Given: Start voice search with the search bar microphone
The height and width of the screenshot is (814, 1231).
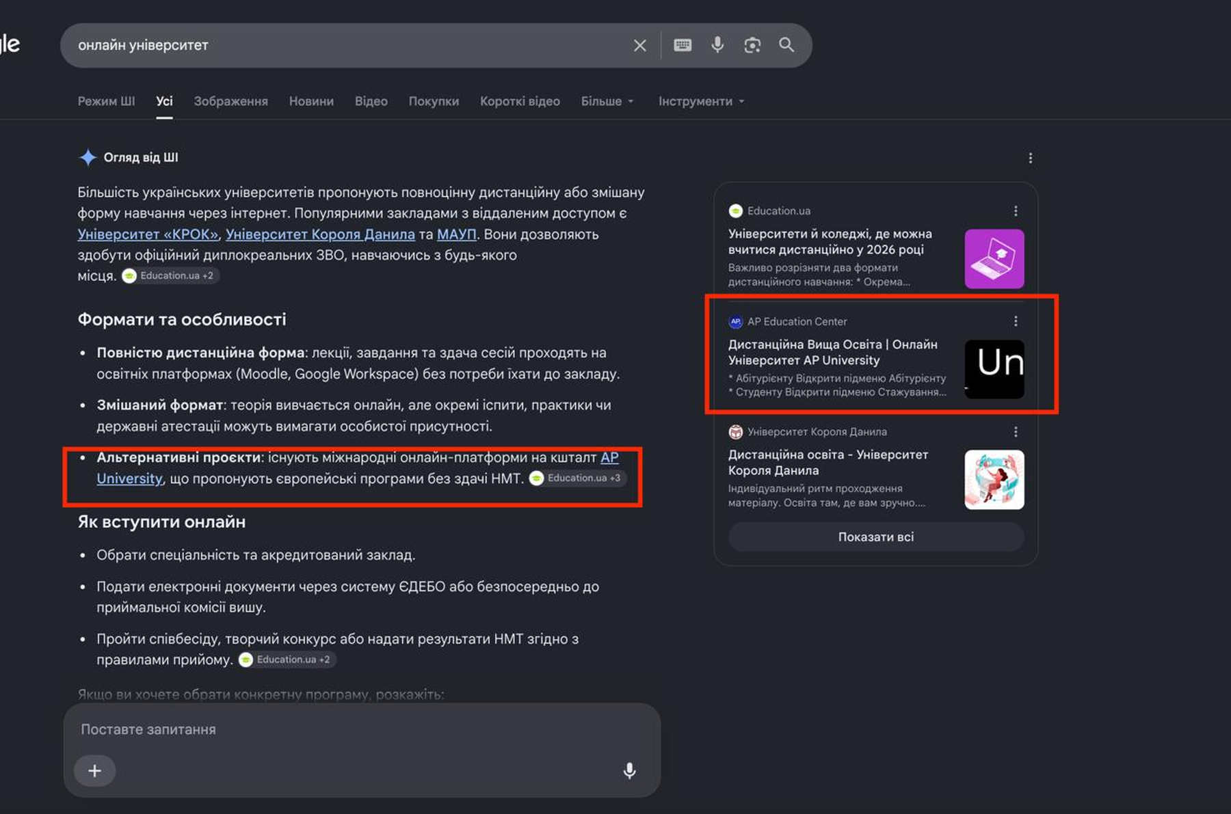Looking at the screenshot, I should (717, 45).
